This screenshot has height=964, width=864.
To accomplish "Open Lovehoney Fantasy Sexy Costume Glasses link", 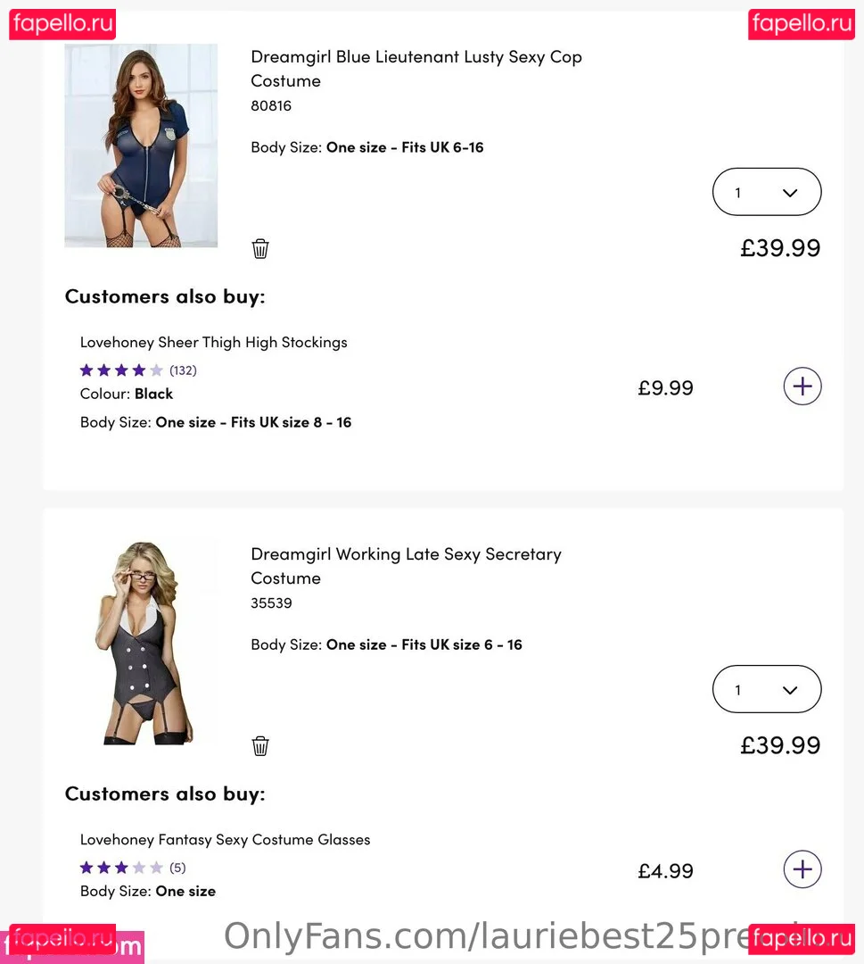I will coord(225,839).
